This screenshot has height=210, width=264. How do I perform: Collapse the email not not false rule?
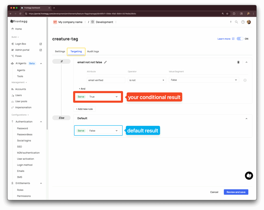click(246, 62)
